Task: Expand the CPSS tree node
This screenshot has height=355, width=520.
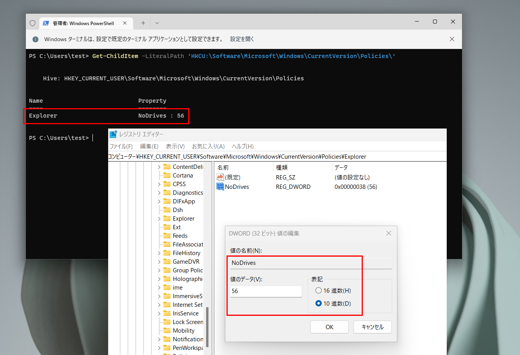Action: tap(159, 184)
